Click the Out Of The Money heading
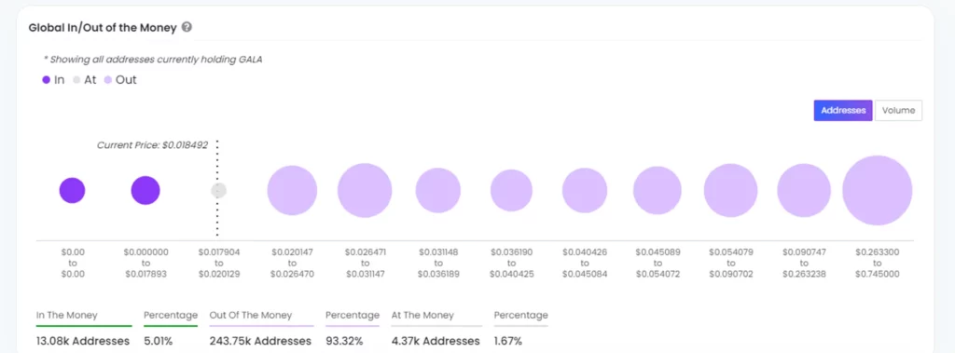 [x=251, y=315]
